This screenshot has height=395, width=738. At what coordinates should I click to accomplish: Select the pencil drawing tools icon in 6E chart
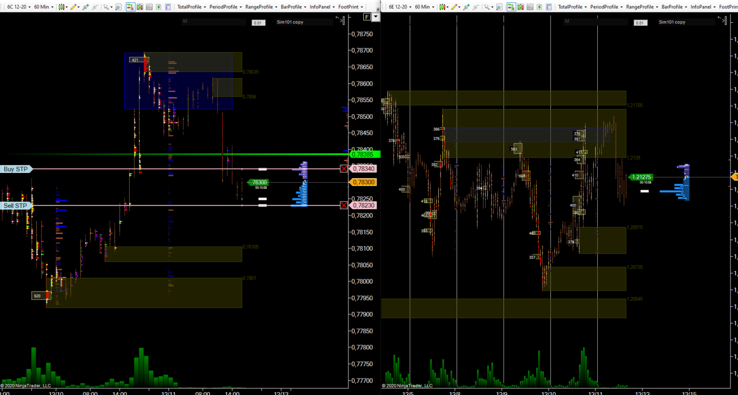pyautogui.click(x=455, y=7)
